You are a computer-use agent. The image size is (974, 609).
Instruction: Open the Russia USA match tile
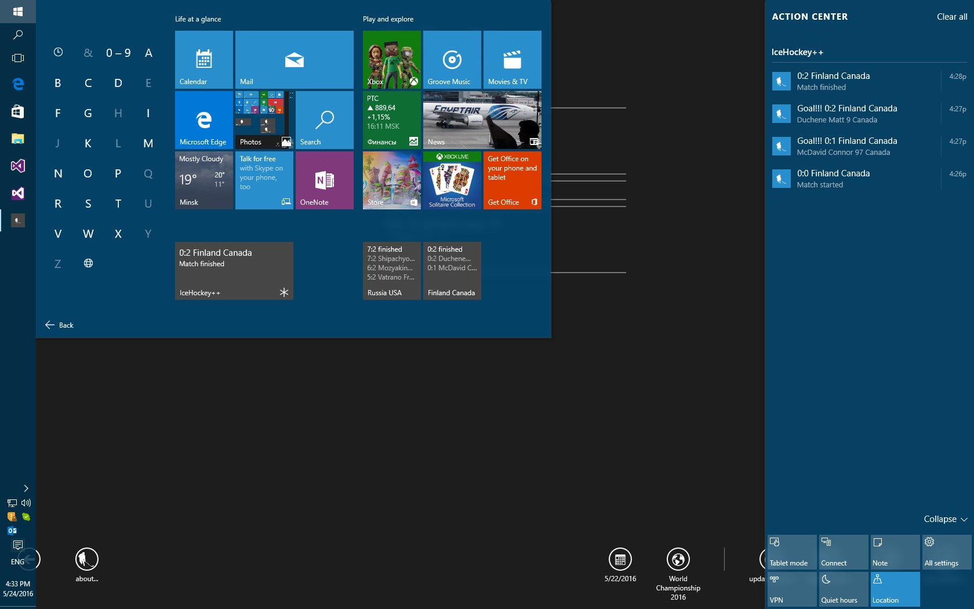pos(392,271)
